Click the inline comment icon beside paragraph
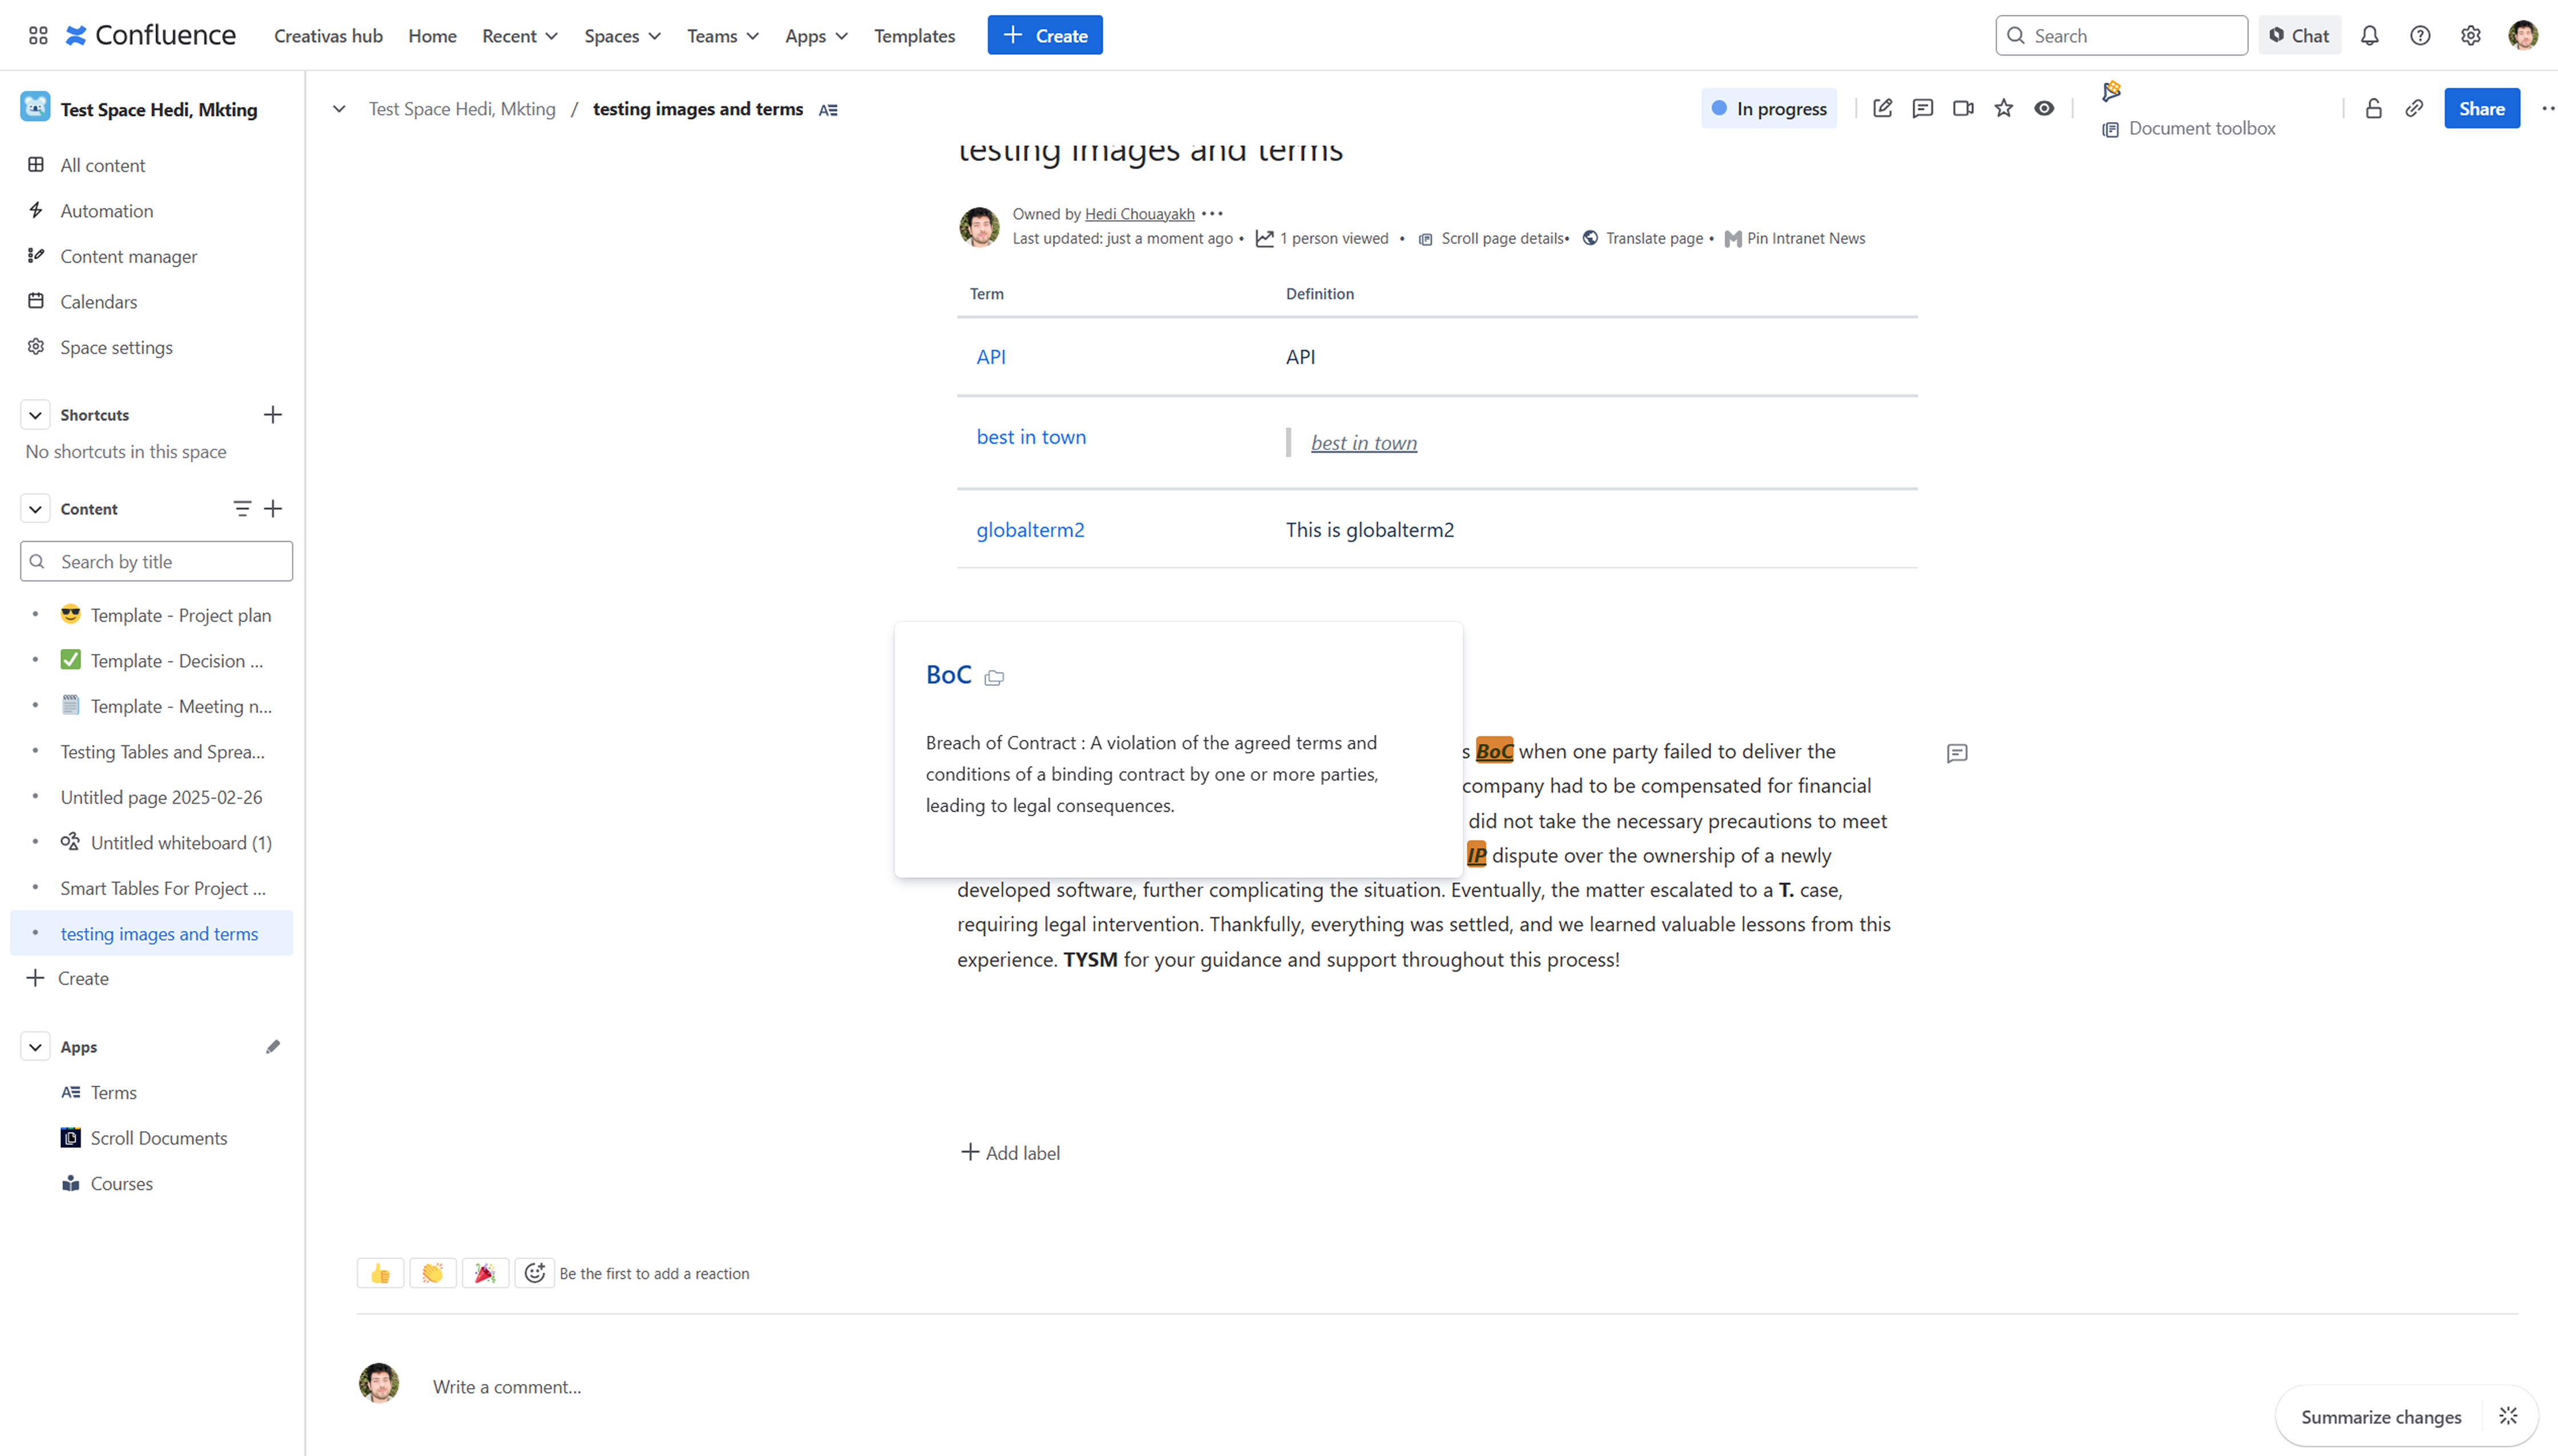The image size is (2558, 1456). (1957, 753)
